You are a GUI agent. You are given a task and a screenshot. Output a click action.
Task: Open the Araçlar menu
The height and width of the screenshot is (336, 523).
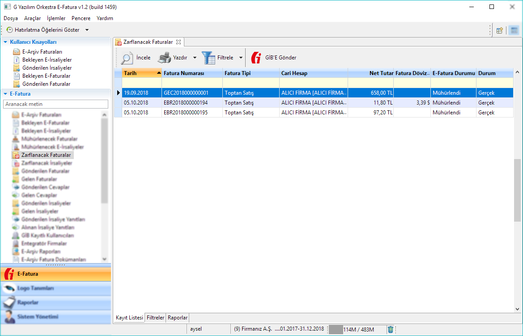click(x=32, y=18)
